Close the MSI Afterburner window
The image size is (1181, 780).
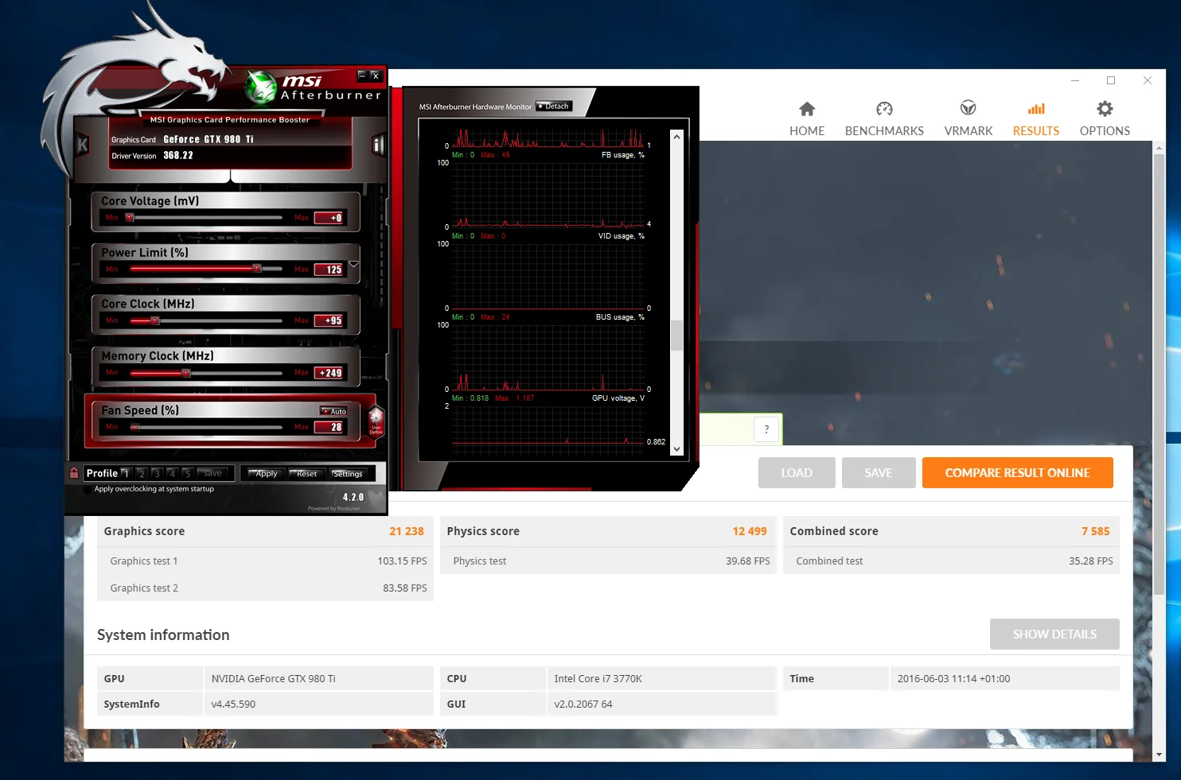[x=376, y=76]
